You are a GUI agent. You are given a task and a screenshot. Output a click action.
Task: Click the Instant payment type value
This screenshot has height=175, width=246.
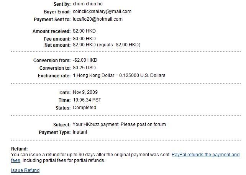(x=80, y=132)
